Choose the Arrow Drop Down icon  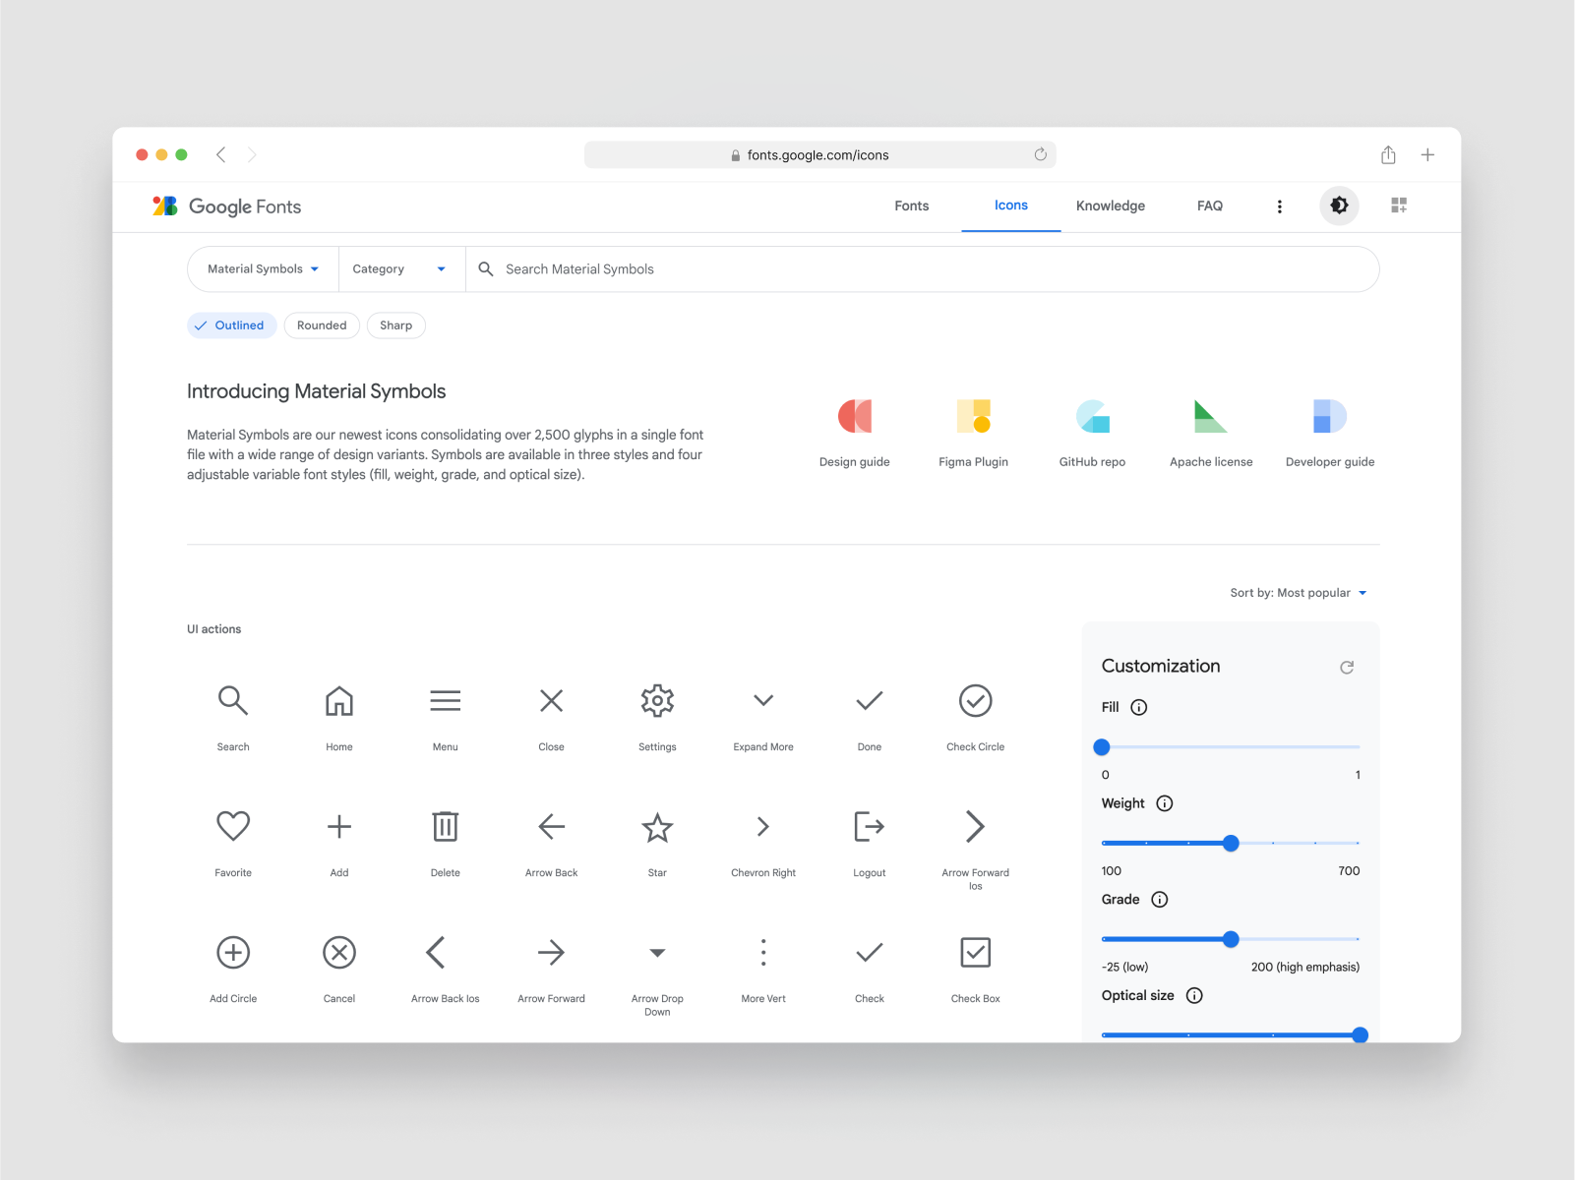657,952
